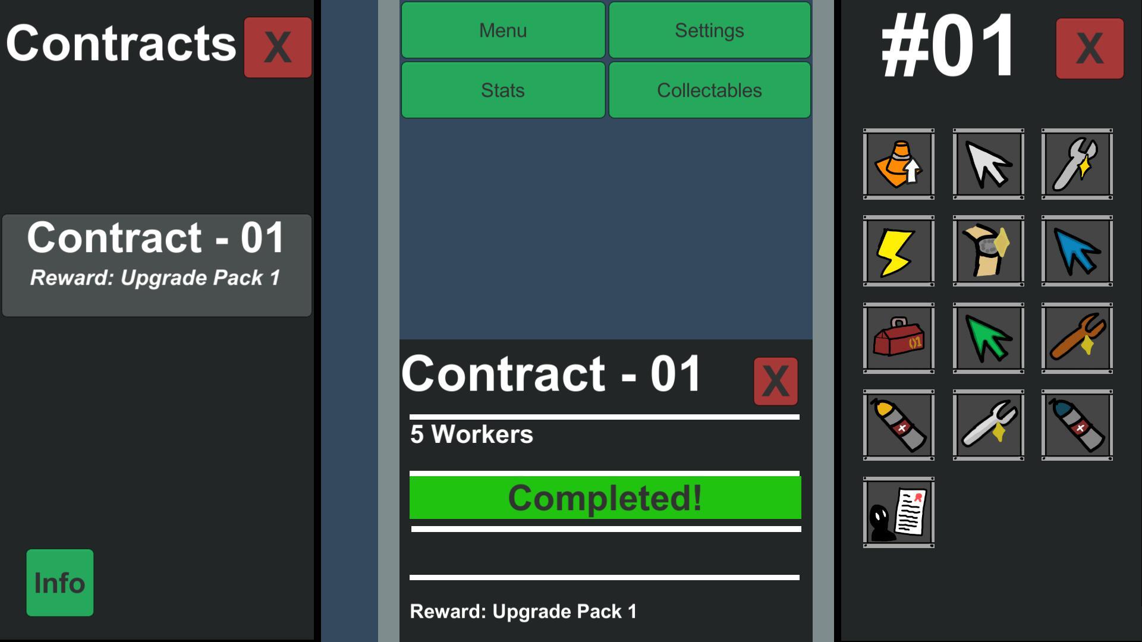Screen dimensions: 1142x642
Task: Navigate to the Collectables tab
Action: (709, 90)
